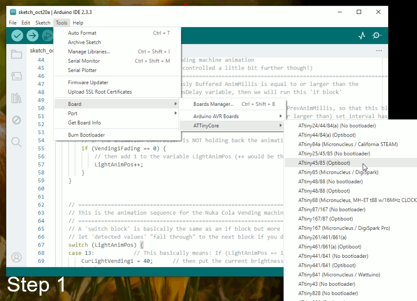The height and width of the screenshot is (301, 417).
Task: Select ATtiny48/88 (Optiboot) board
Action: point(351,191)
